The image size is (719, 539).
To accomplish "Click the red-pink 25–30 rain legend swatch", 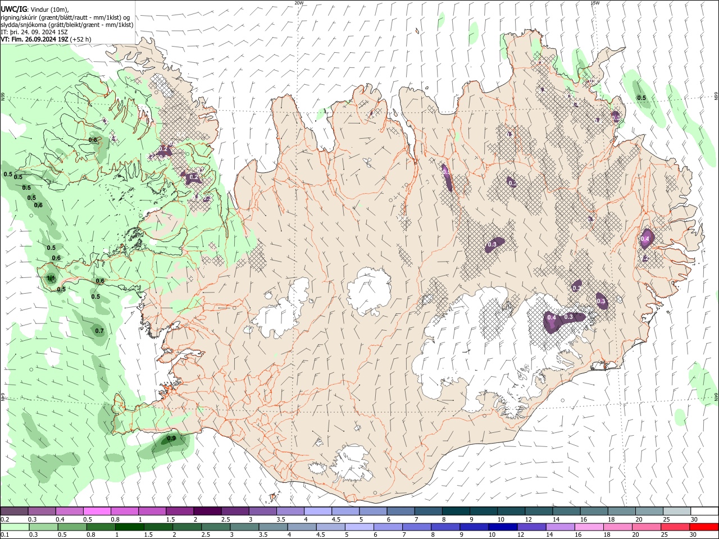I will coord(675,527).
